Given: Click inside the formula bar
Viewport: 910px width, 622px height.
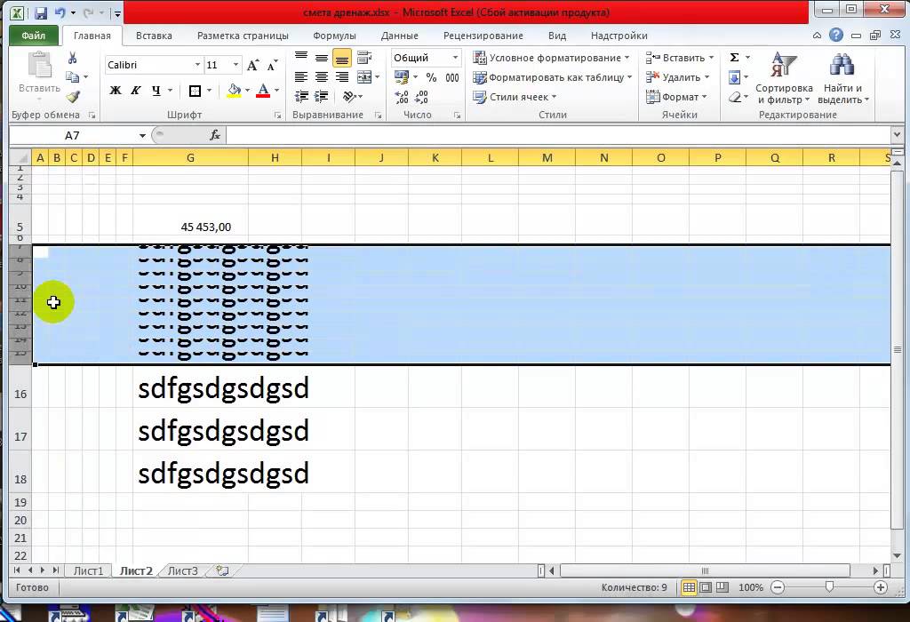Looking at the screenshot, I should click(558, 135).
